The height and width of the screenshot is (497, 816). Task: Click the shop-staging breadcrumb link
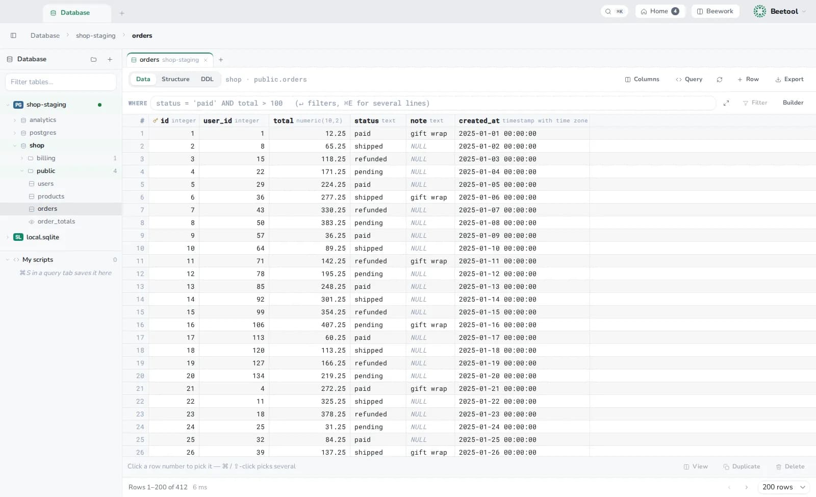coord(96,36)
